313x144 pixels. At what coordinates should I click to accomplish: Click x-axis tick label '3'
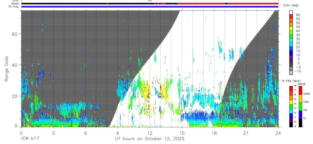tap(53, 133)
